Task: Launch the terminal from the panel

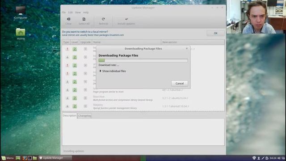Action: [x=29, y=158]
